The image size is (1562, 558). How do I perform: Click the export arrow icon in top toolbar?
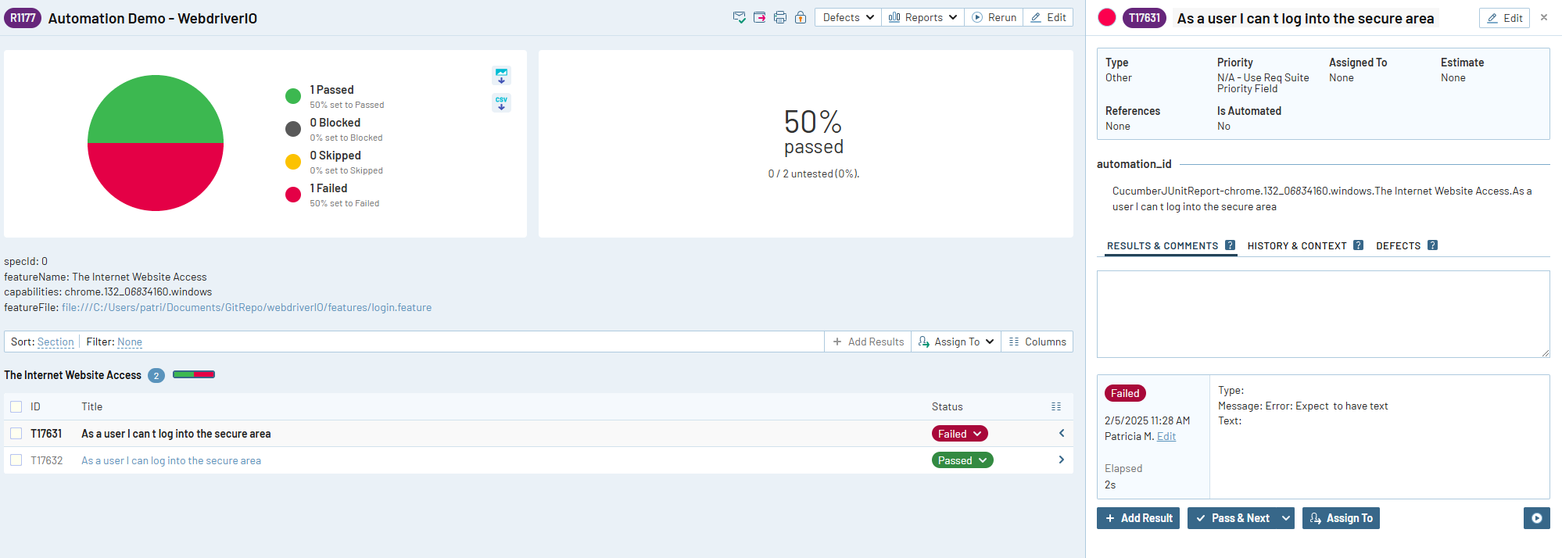[759, 17]
